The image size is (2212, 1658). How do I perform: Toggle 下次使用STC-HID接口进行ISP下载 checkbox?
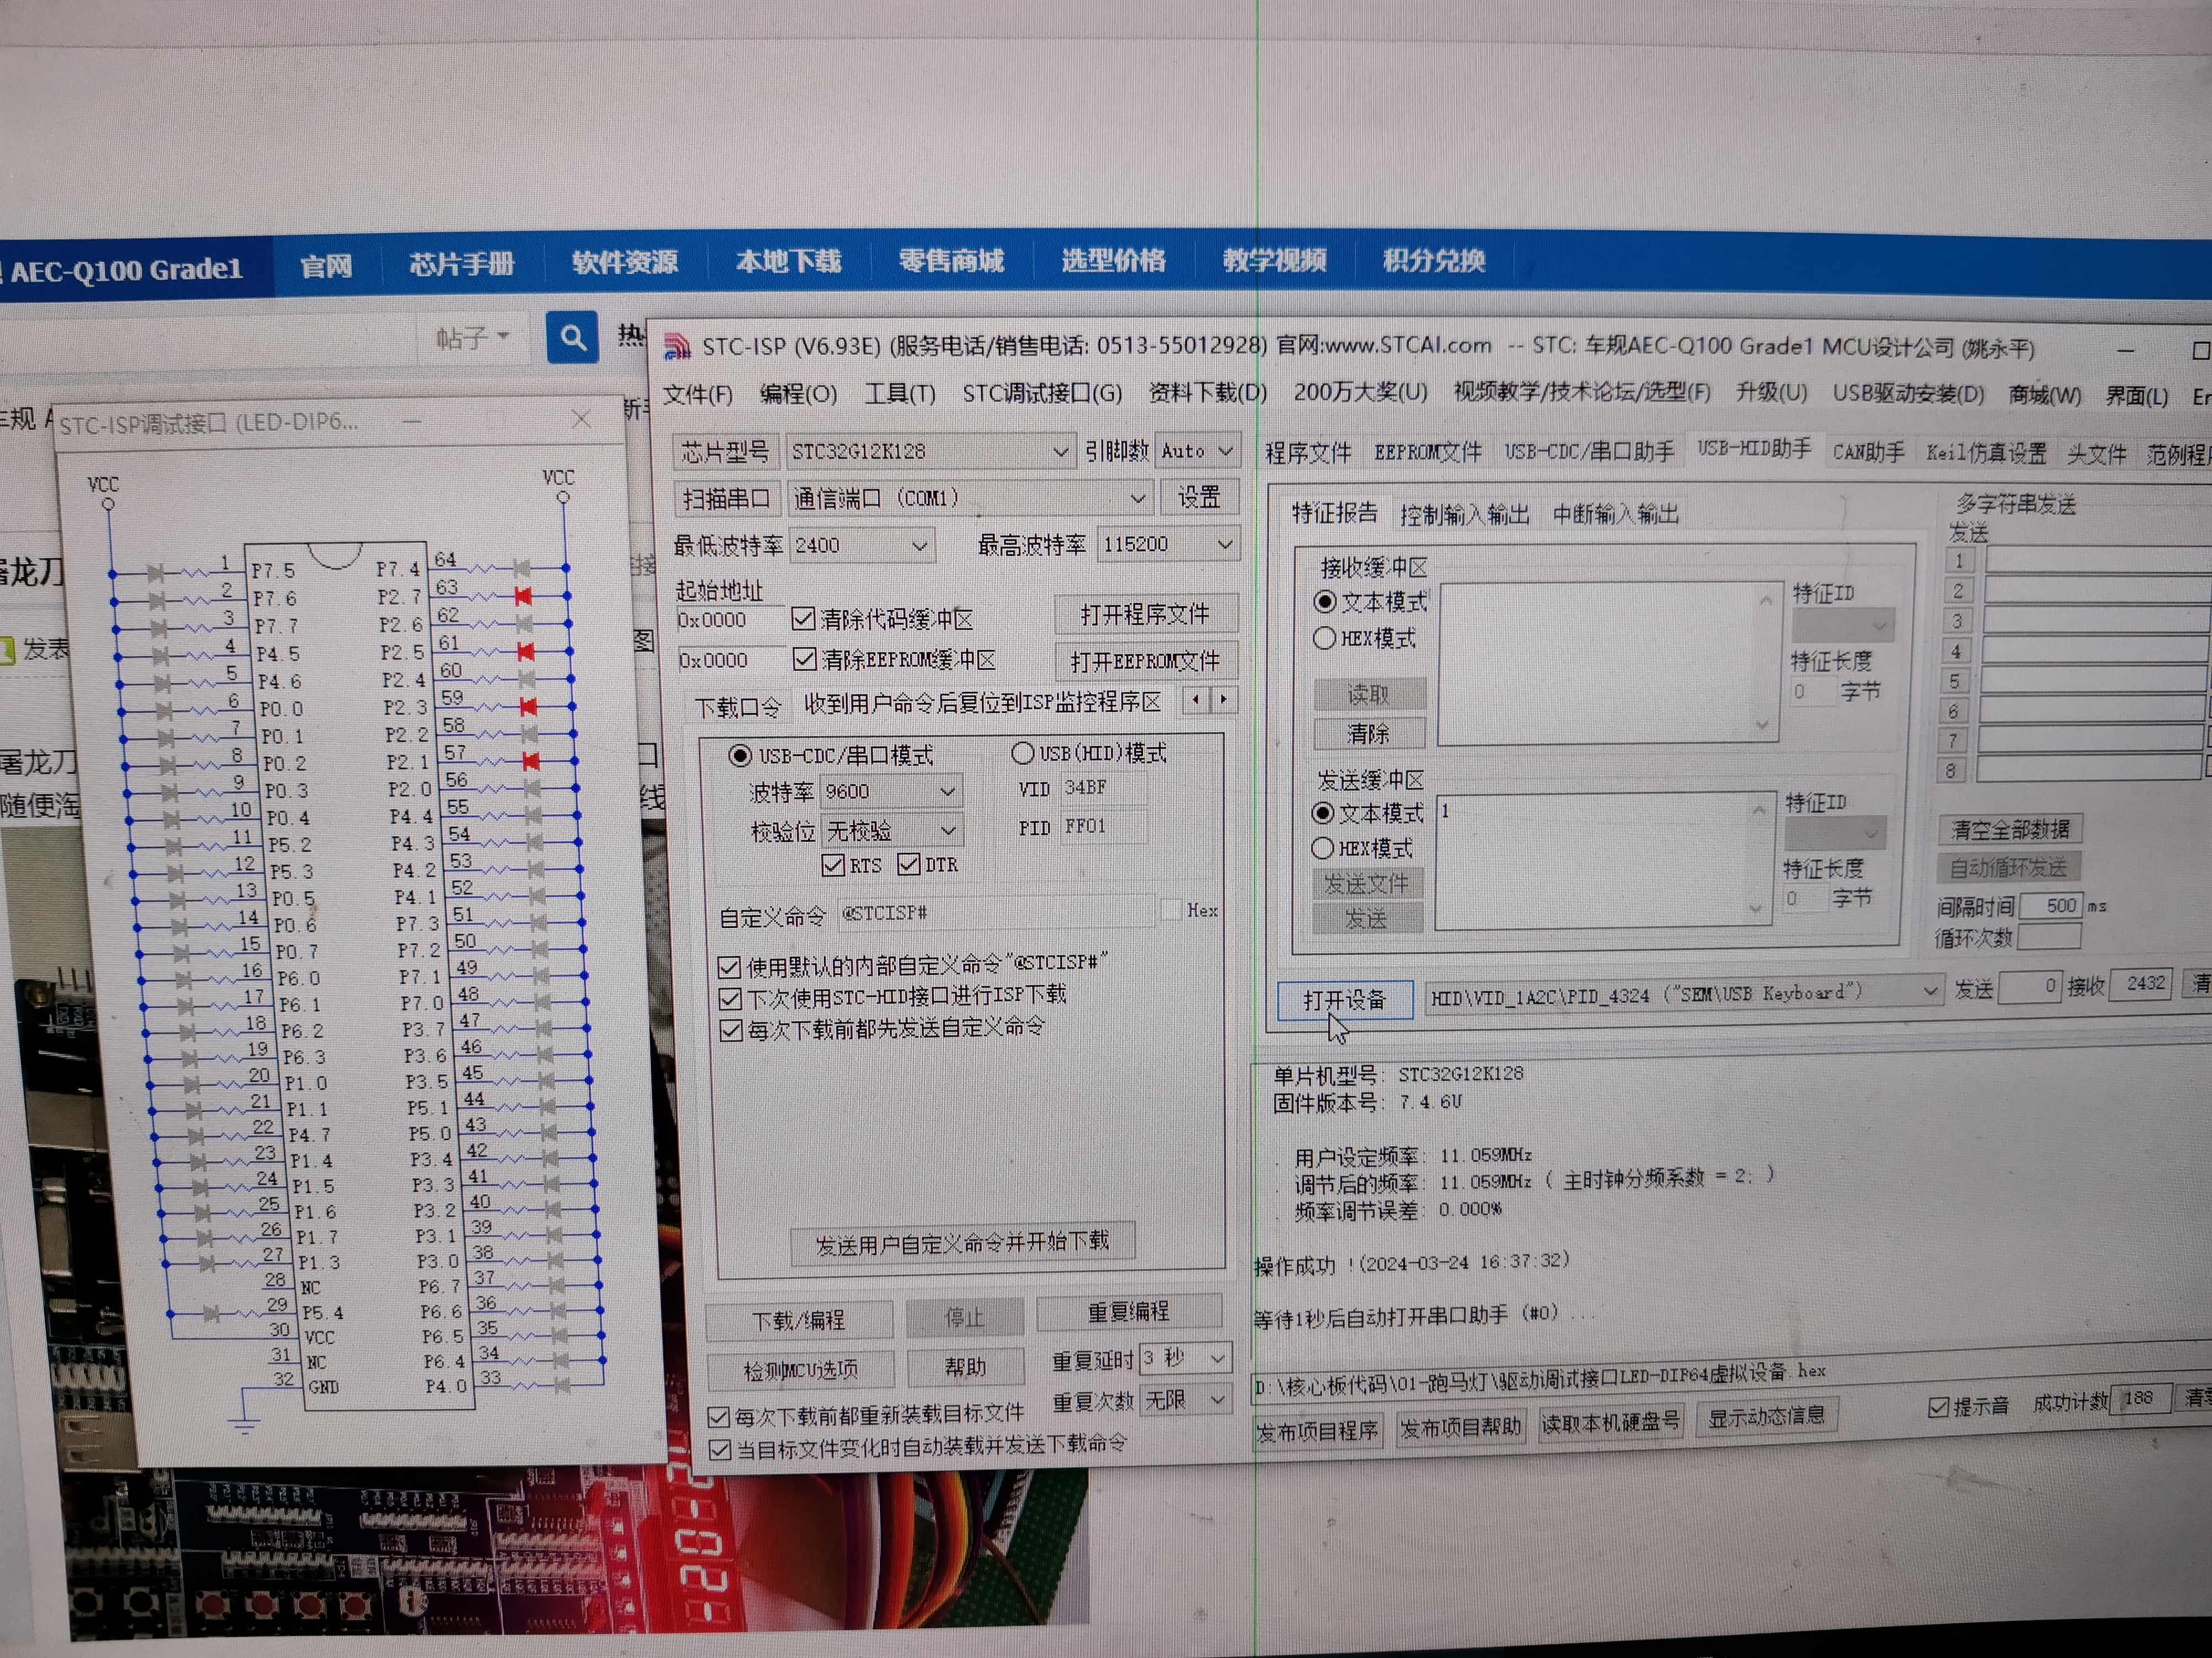[x=730, y=999]
